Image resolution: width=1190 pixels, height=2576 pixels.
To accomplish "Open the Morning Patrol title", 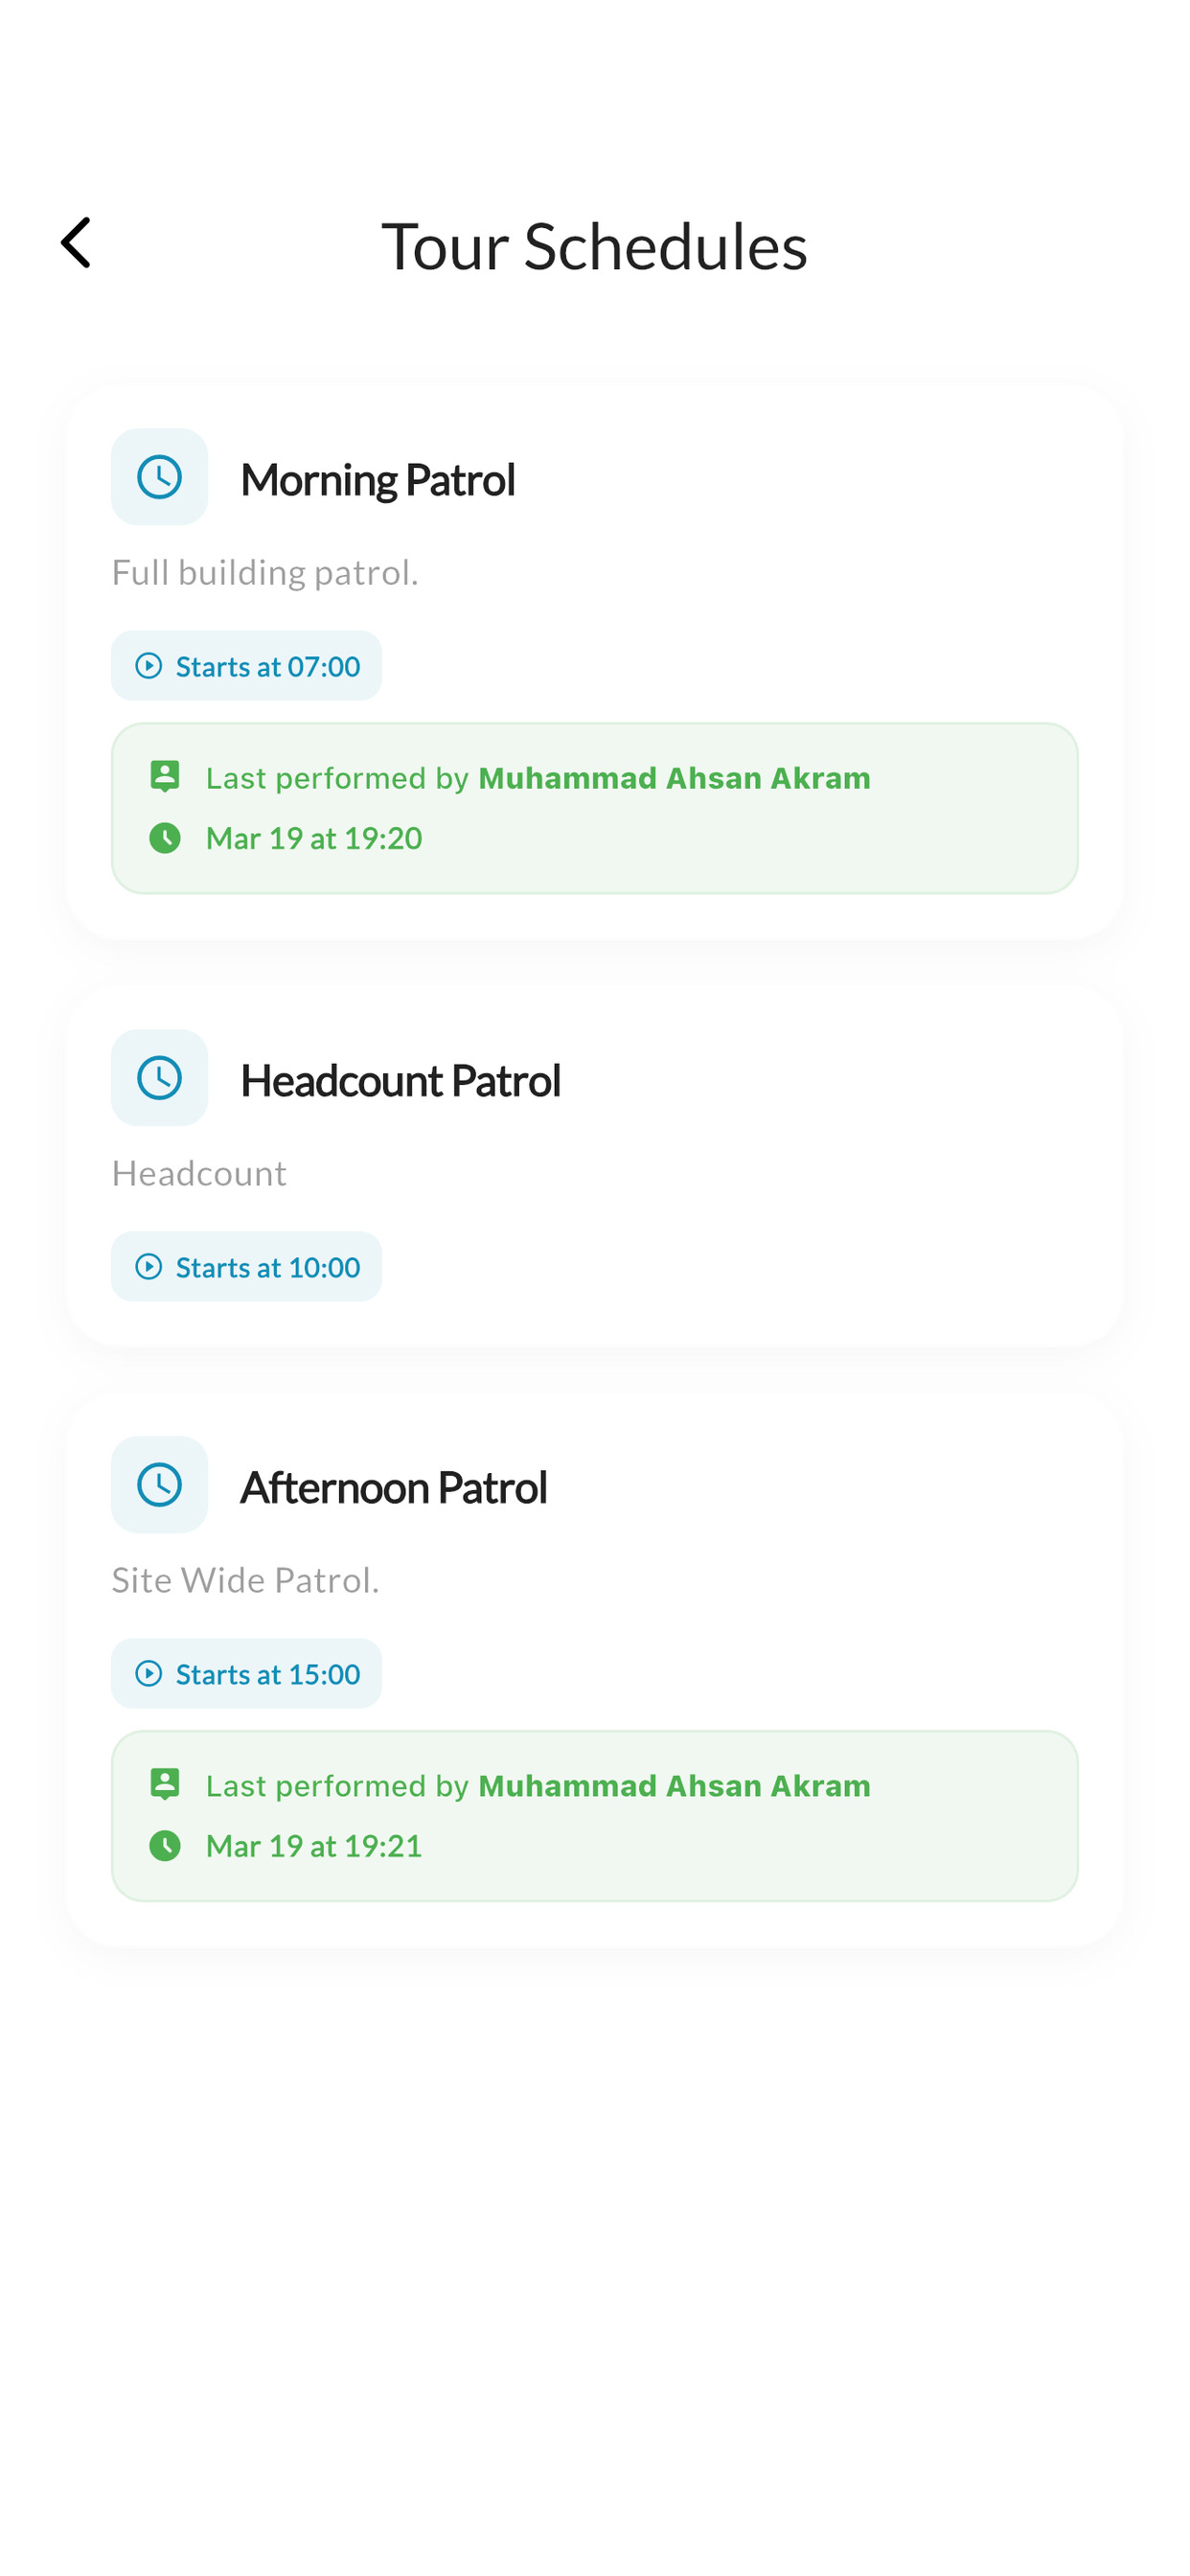I will tap(378, 480).
